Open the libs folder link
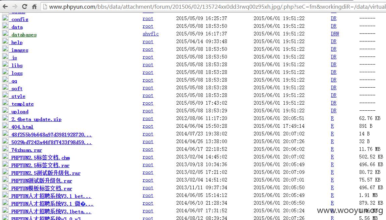The width and height of the screenshot is (386, 220). coord(17,66)
